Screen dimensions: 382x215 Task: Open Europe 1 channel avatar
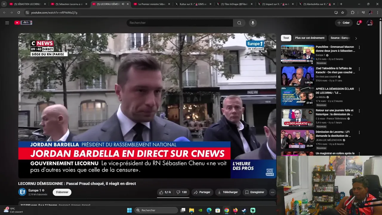coord(22,192)
